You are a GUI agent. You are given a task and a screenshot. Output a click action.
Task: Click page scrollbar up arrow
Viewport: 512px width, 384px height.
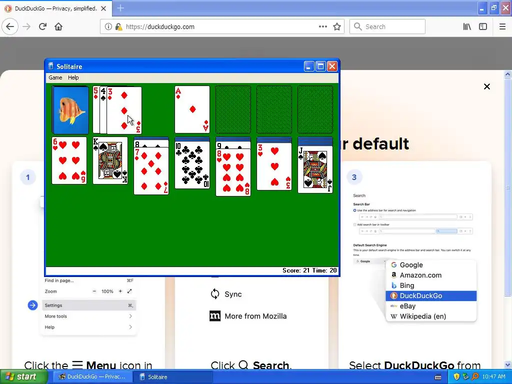coord(507,74)
